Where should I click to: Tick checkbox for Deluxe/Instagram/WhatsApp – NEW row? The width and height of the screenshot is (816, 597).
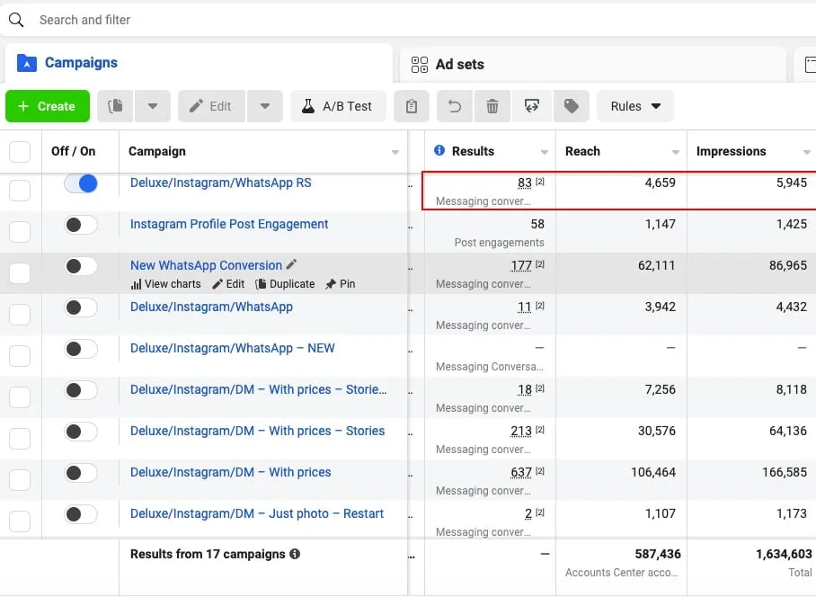(20, 355)
